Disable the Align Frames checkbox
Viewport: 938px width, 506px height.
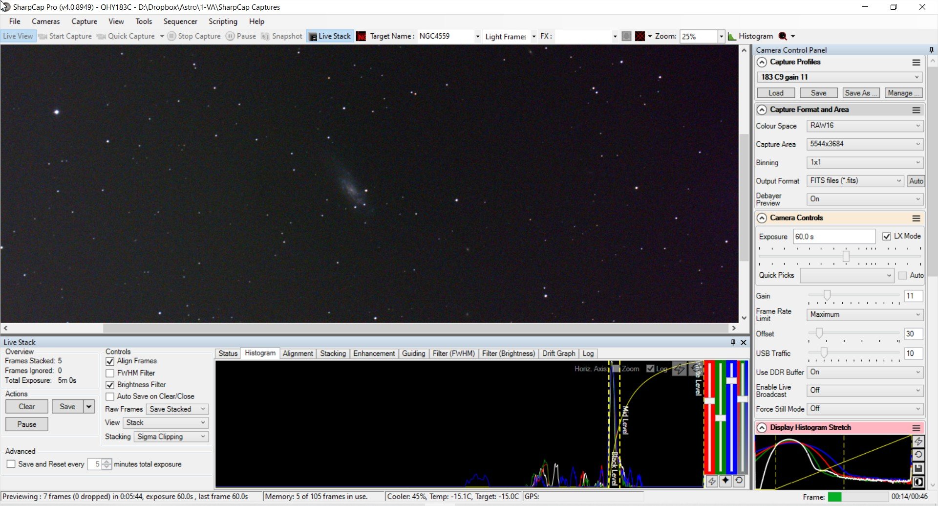click(110, 361)
